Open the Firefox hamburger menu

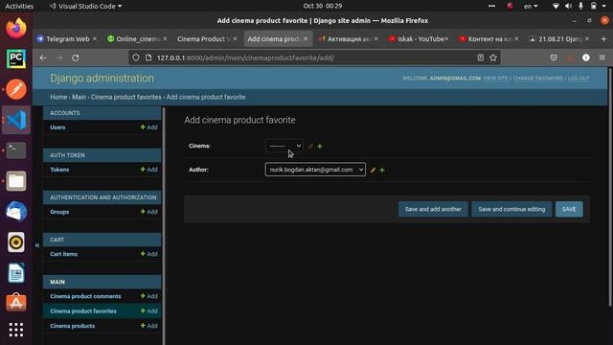pyautogui.click(x=602, y=57)
